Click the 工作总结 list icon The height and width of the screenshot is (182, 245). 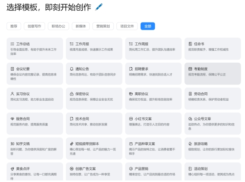point(12,44)
